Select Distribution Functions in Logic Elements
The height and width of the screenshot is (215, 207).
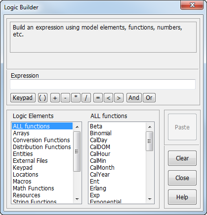(42, 147)
